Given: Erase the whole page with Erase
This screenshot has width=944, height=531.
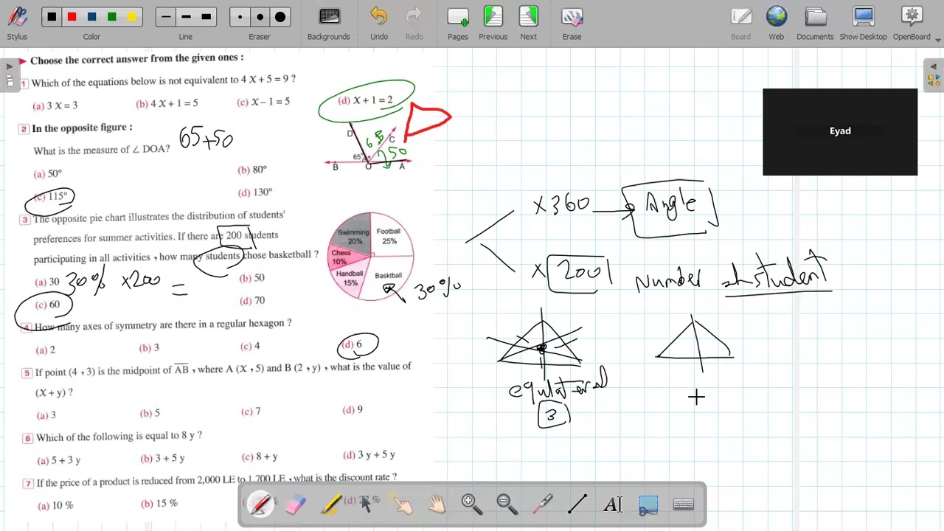Looking at the screenshot, I should point(572,24).
